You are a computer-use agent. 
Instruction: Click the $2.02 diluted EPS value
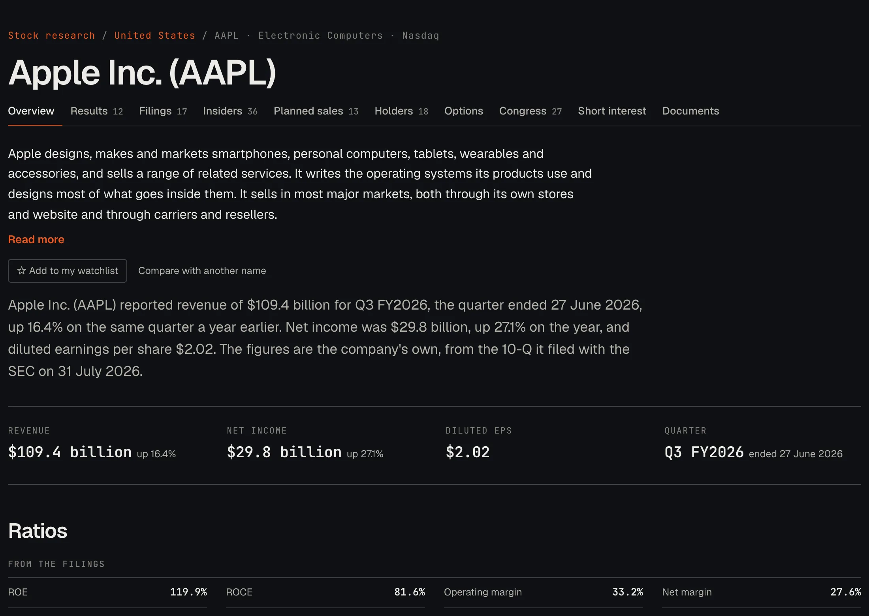(x=468, y=452)
